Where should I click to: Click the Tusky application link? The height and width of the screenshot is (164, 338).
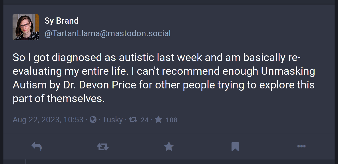[112, 120]
